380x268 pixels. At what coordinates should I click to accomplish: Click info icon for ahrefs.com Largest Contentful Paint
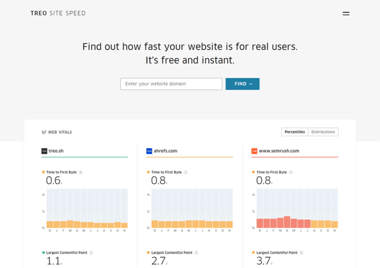196,253
